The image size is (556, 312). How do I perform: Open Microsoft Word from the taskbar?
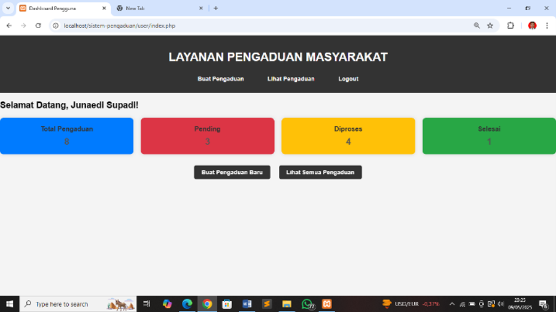tap(247, 304)
